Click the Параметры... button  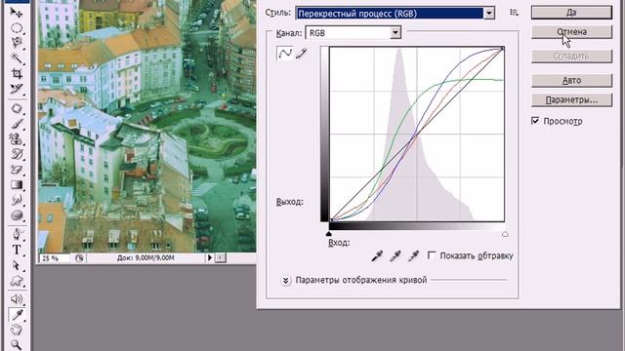pos(571,99)
